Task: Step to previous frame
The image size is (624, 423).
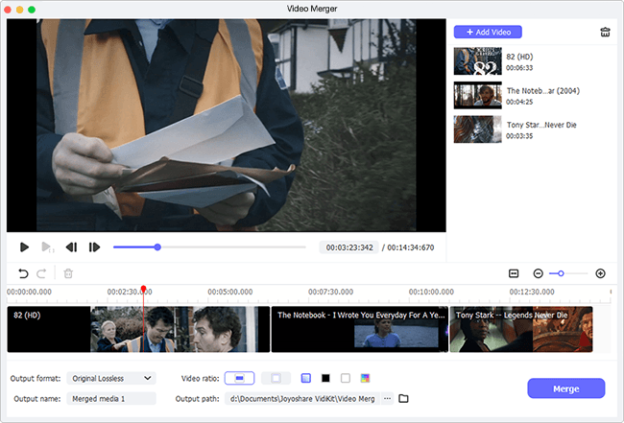Action: click(x=71, y=247)
